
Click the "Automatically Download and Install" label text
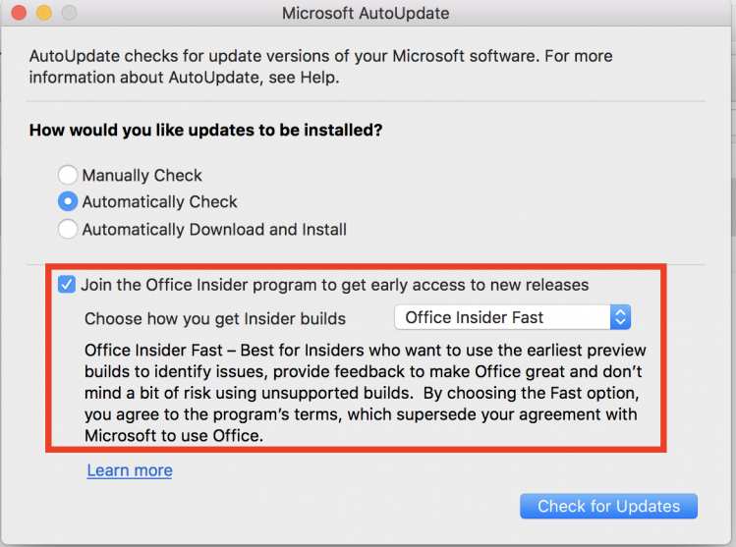point(214,230)
